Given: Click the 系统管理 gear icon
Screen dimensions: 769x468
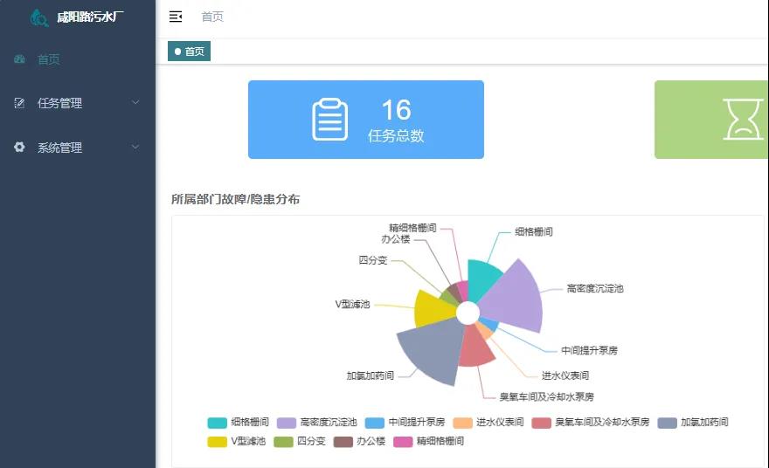Looking at the screenshot, I should [x=19, y=148].
